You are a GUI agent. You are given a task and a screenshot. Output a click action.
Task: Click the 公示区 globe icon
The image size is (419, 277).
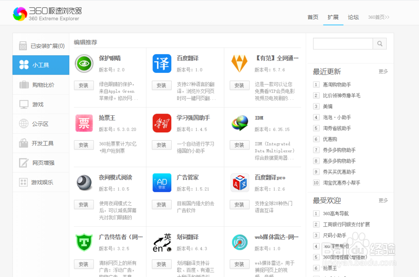pos(24,124)
